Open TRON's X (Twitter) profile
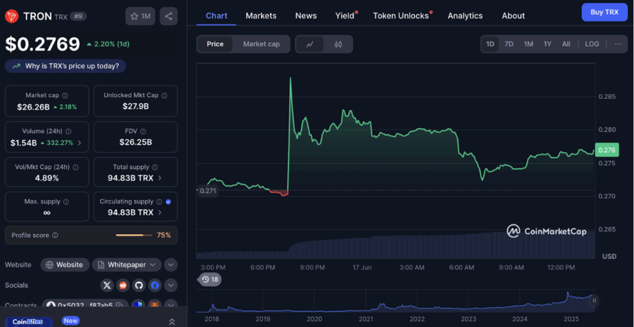Image resolution: width=634 pixels, height=327 pixels. pos(107,285)
